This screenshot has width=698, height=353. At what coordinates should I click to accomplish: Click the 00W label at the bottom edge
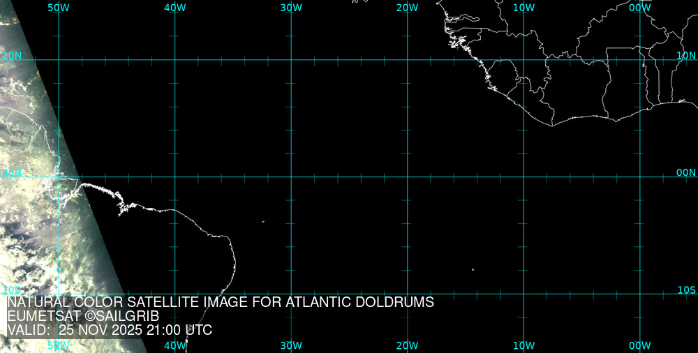click(639, 345)
